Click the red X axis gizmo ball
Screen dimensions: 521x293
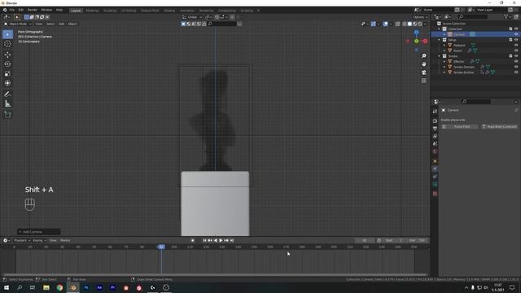coord(425,41)
